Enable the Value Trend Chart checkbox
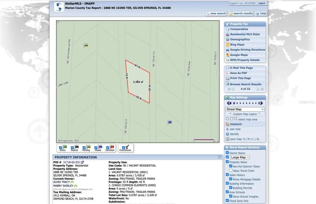The height and width of the screenshot is (204, 316). coord(231,170)
